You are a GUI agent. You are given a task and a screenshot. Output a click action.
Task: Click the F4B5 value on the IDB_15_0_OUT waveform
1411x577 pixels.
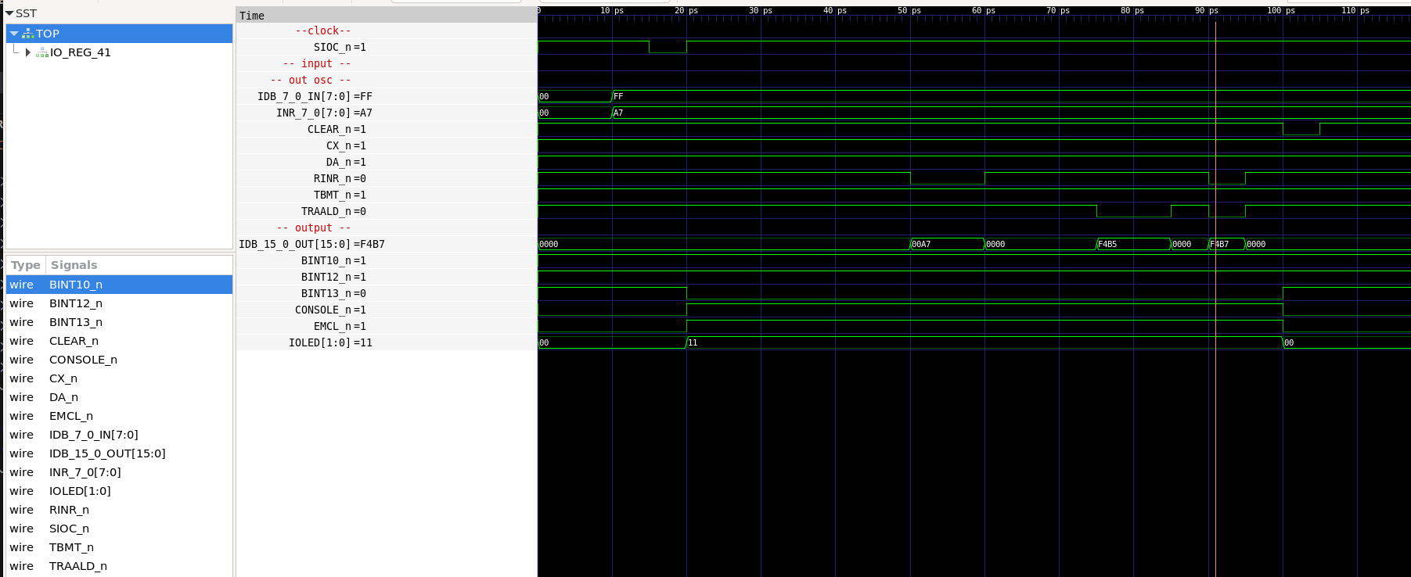click(x=1107, y=244)
